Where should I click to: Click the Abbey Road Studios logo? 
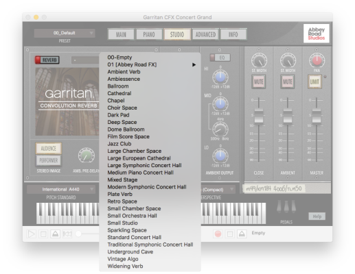click(x=317, y=34)
